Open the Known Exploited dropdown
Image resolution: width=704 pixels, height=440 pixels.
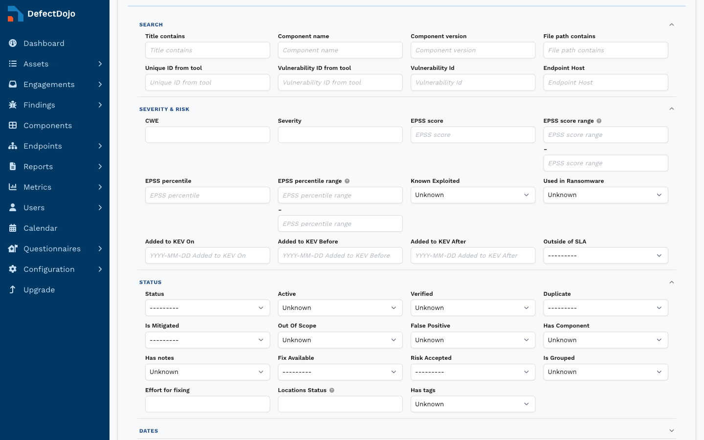pyautogui.click(x=473, y=195)
